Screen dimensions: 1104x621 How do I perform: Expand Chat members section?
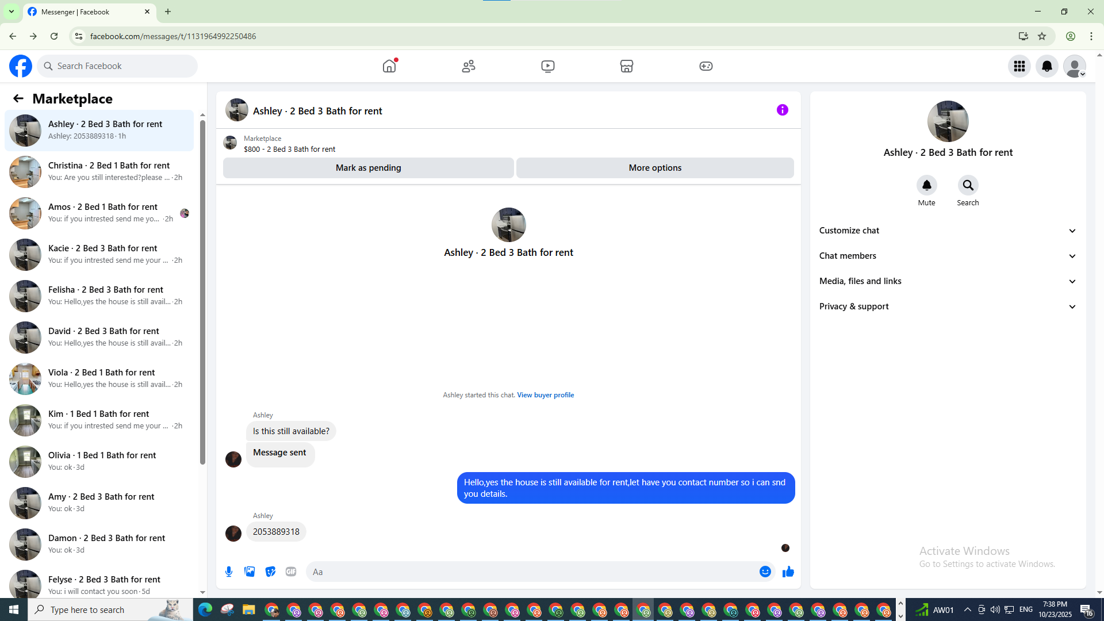[948, 256]
